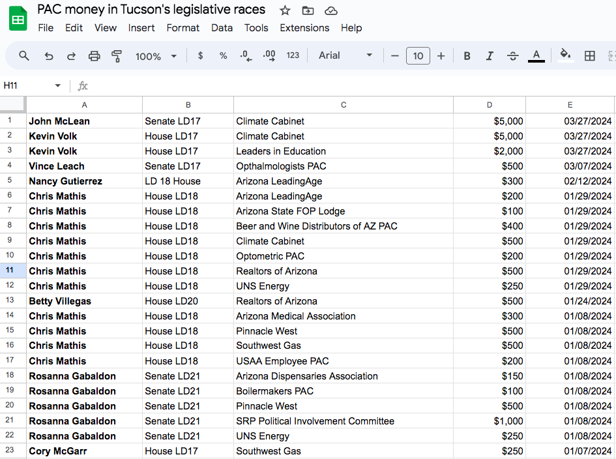The height and width of the screenshot is (459, 616).
Task: Click the move to folder icon
Action: pyautogui.click(x=308, y=10)
